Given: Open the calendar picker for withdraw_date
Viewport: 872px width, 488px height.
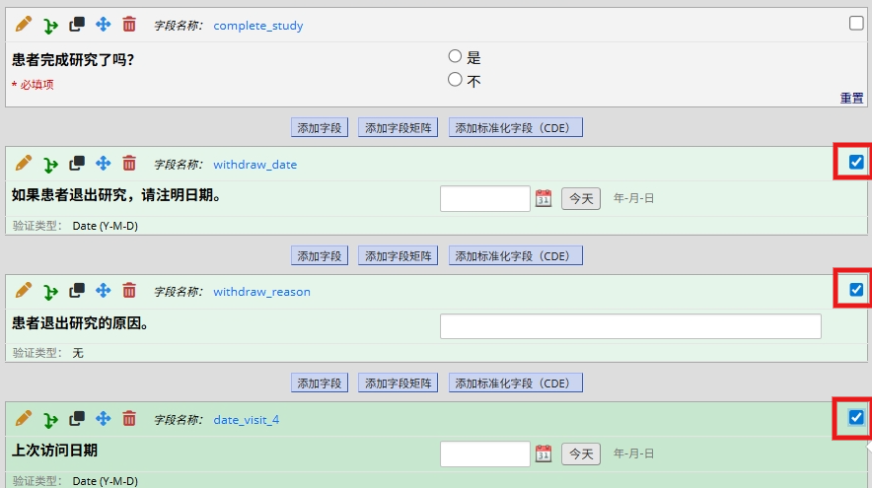Looking at the screenshot, I should pyautogui.click(x=544, y=198).
